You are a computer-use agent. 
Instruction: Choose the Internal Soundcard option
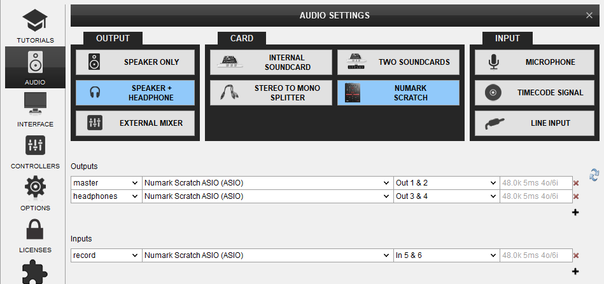click(x=271, y=62)
